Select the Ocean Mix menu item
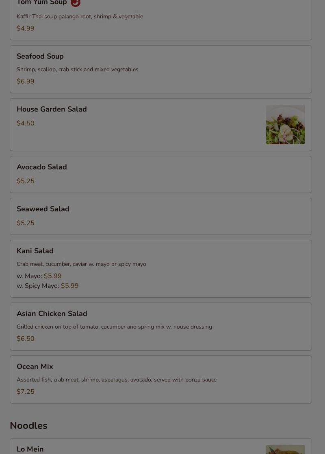This screenshot has width=325, height=454. pyautogui.click(x=161, y=379)
